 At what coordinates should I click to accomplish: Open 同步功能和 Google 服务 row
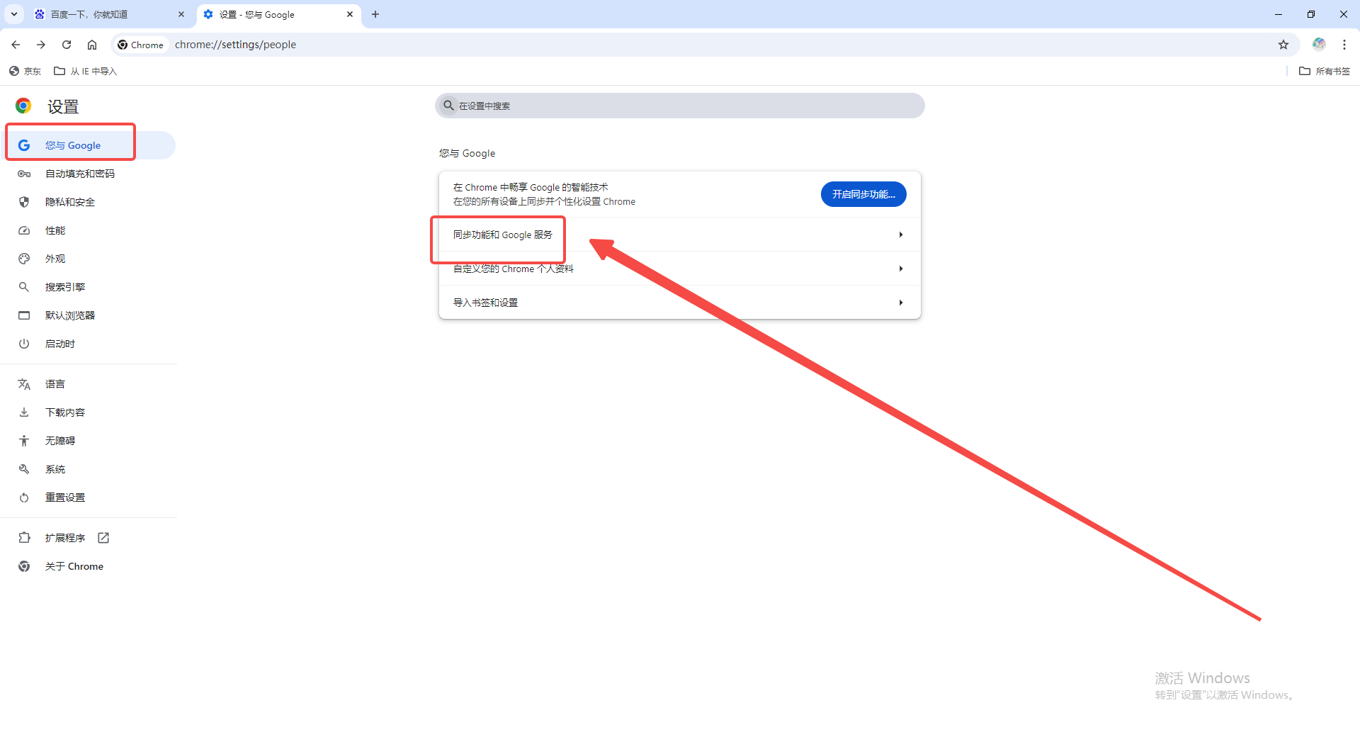[x=680, y=235]
